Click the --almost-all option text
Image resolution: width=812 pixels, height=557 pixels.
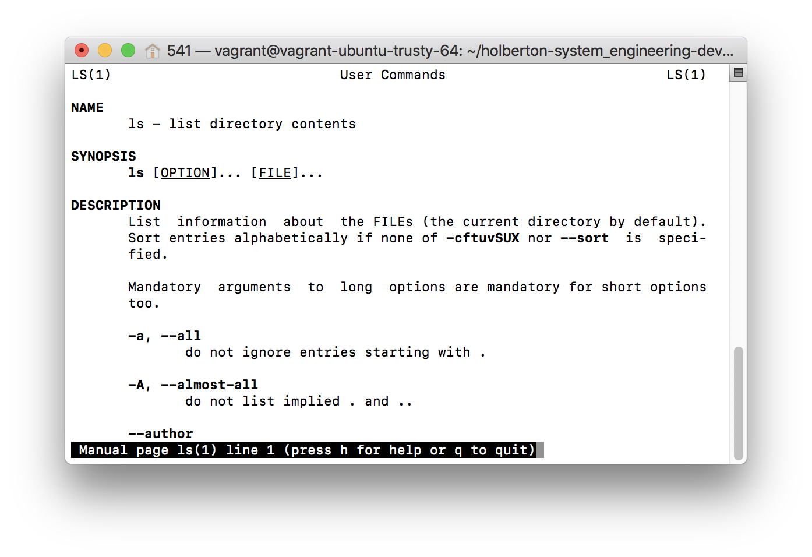(x=209, y=385)
